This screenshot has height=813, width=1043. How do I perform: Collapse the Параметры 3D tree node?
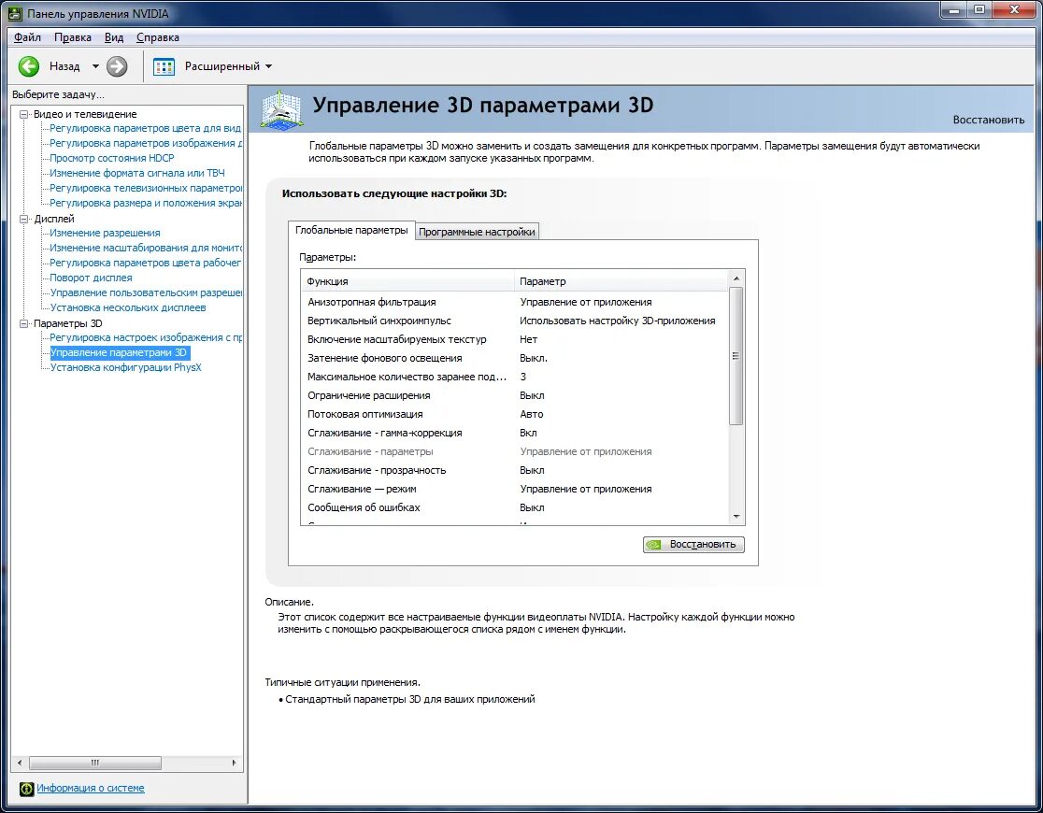24,323
